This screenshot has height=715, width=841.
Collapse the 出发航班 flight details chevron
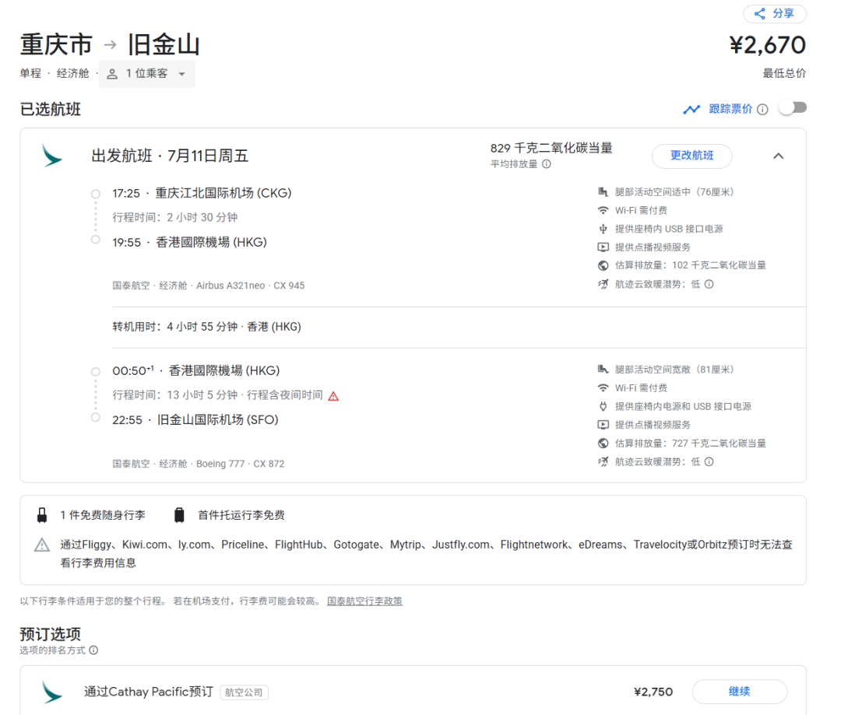(778, 156)
